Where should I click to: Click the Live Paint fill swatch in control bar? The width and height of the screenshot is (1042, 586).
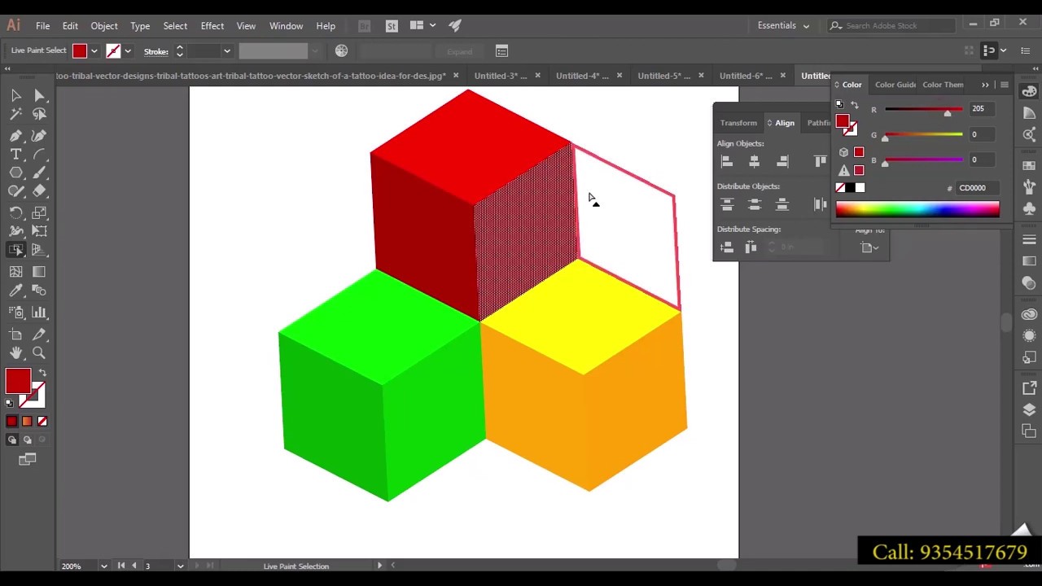79,51
